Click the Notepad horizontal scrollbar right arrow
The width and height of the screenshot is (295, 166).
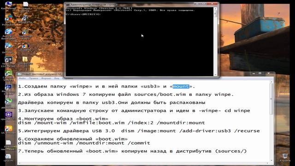point(268,163)
